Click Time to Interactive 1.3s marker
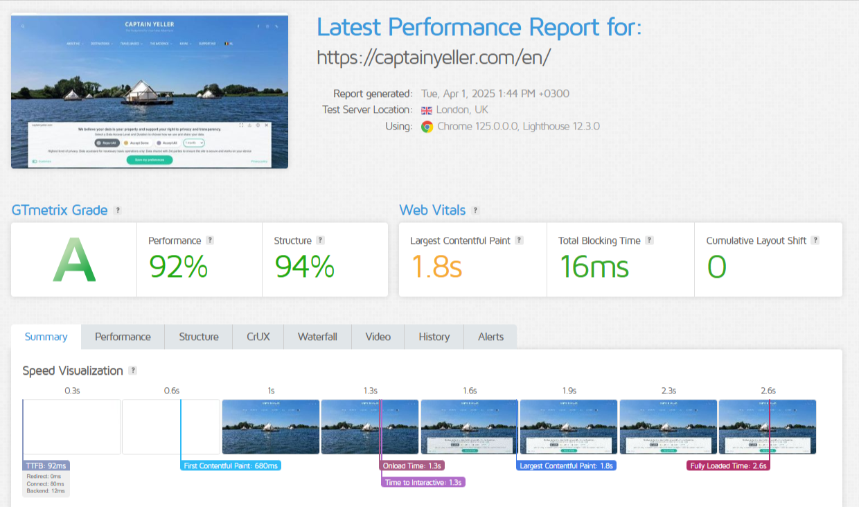This screenshot has width=859, height=507. click(x=423, y=482)
